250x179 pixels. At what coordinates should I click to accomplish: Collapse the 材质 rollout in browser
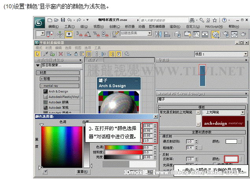pyautogui.click(x=58, y=73)
